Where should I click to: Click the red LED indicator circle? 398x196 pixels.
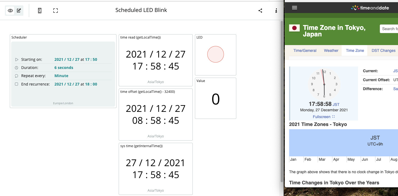[216, 54]
